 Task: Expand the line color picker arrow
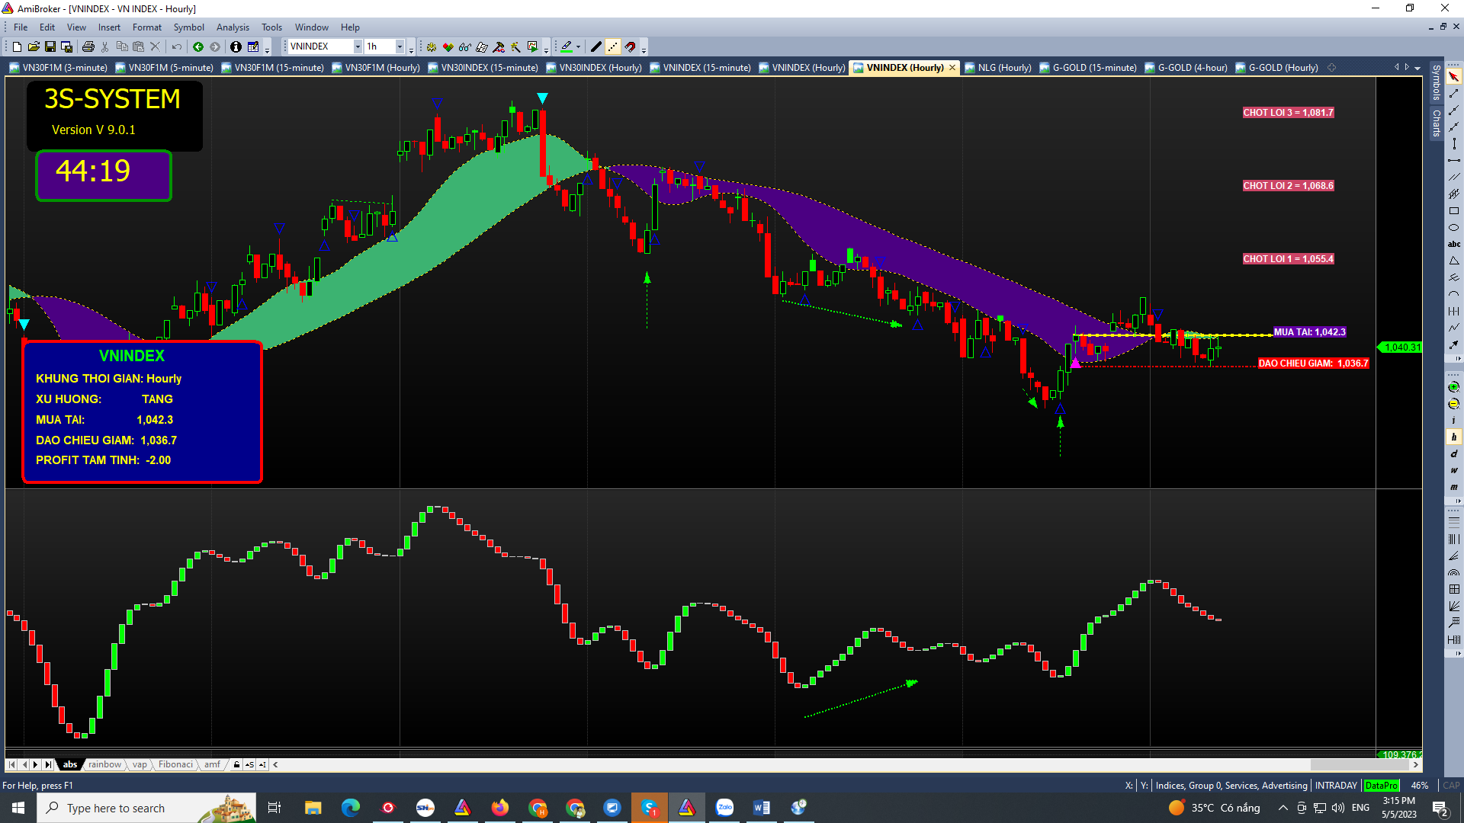tap(578, 47)
